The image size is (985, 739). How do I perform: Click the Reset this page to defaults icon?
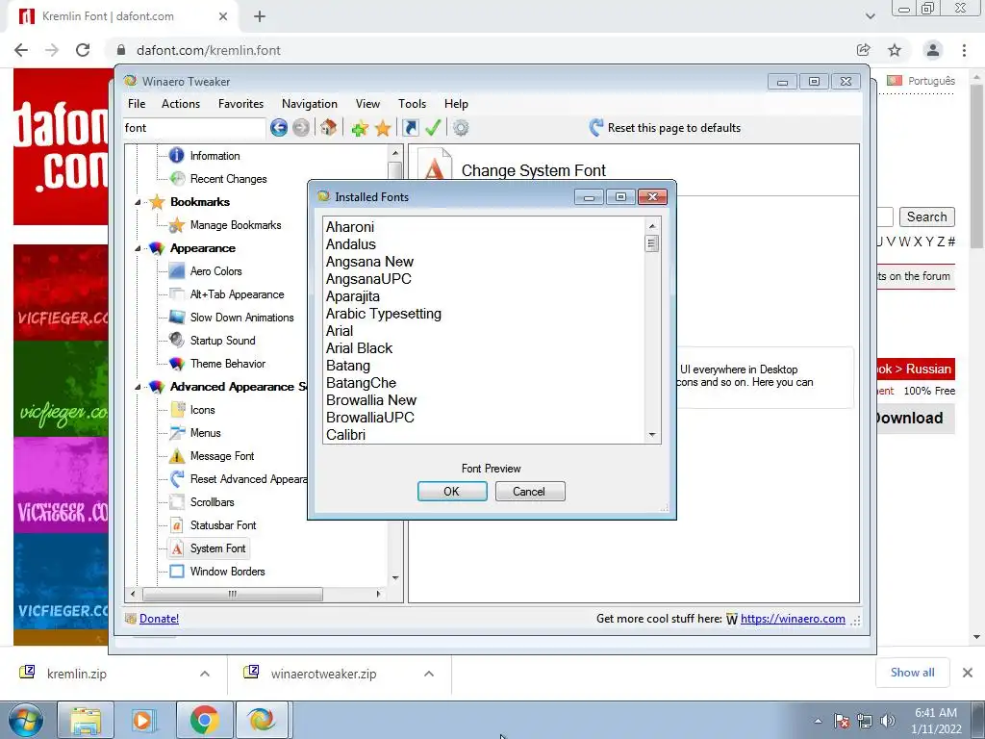(x=596, y=128)
